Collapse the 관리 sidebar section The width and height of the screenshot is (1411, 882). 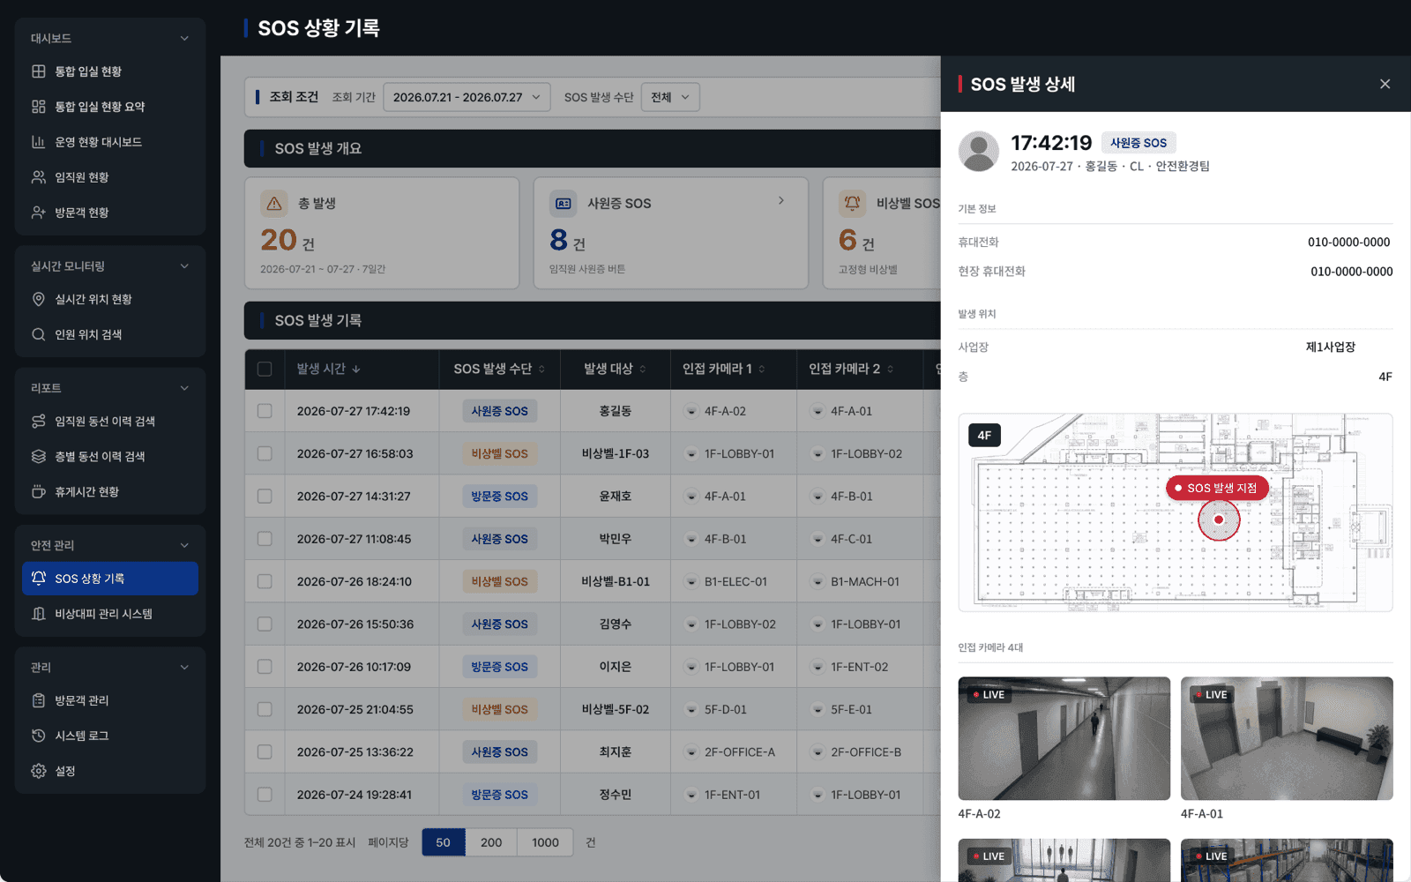click(184, 668)
